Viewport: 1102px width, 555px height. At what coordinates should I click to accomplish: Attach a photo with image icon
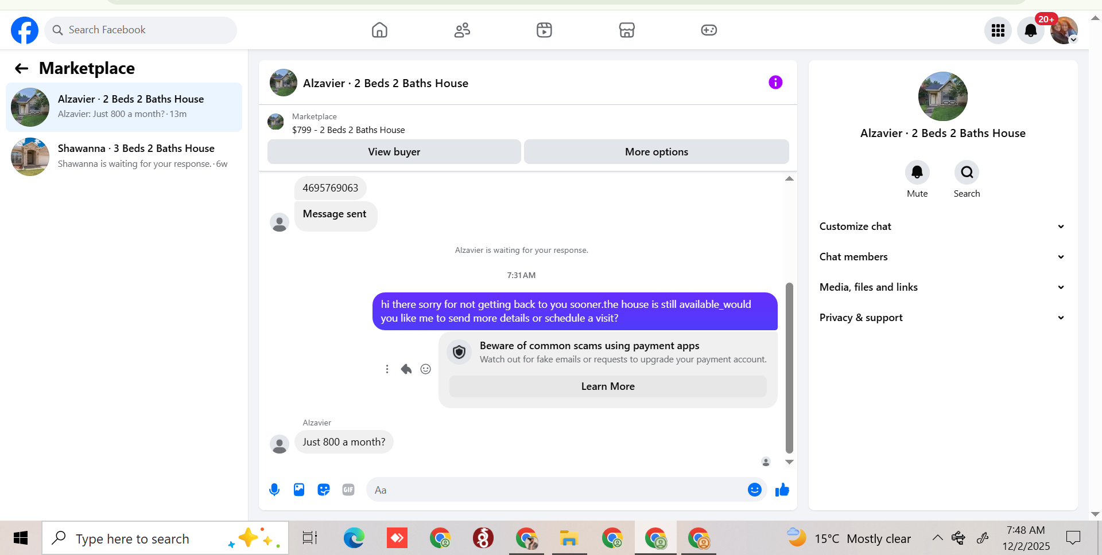(299, 490)
